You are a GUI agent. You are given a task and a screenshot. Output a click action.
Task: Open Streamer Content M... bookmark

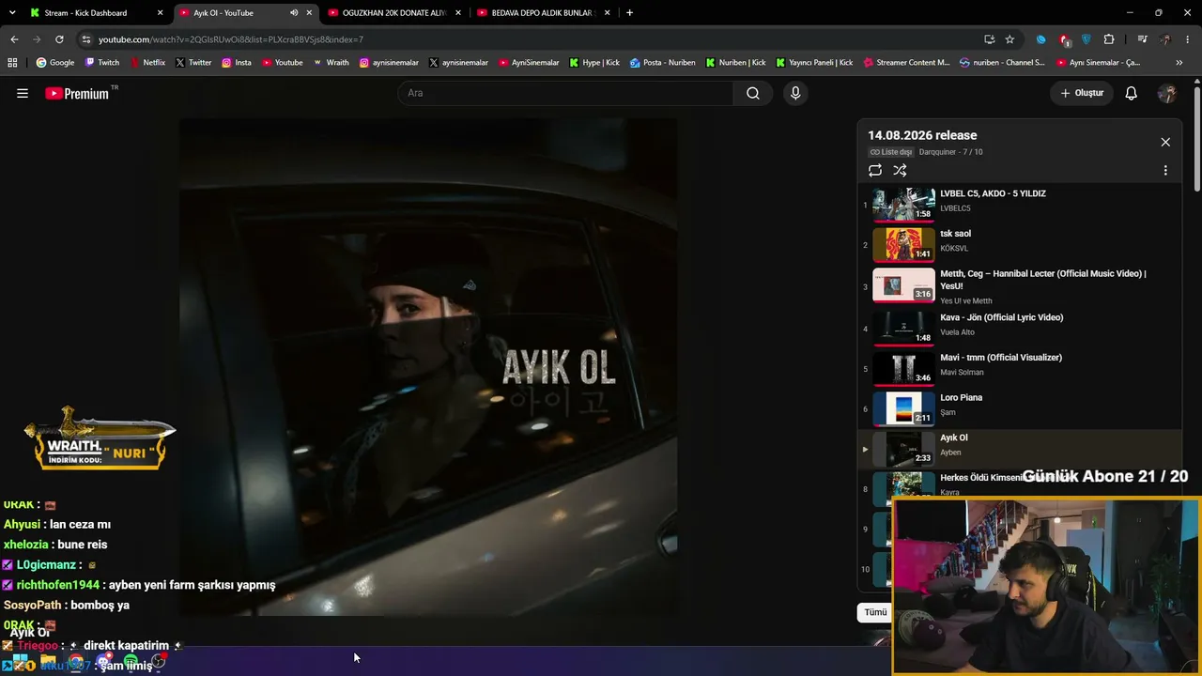tap(906, 63)
